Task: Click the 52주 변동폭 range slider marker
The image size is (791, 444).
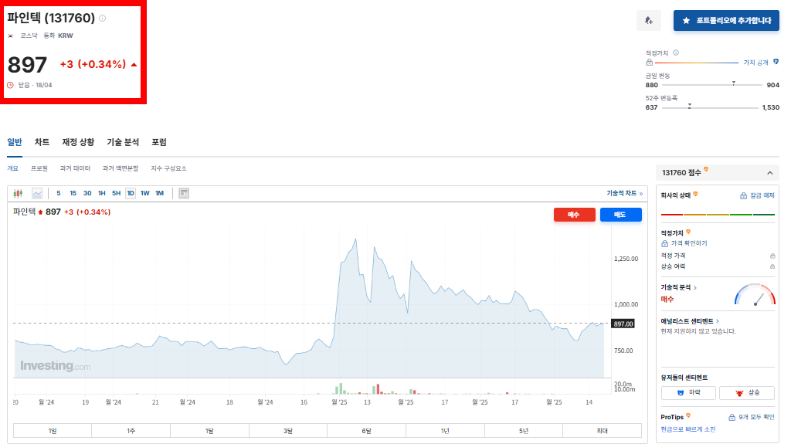Action: pos(690,106)
